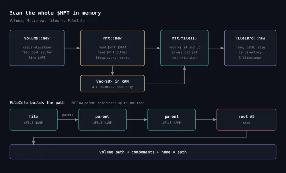
Task: Select the subtitle 'Volume, Mft::new, files(), FileInfo'
Action: click(47, 21)
